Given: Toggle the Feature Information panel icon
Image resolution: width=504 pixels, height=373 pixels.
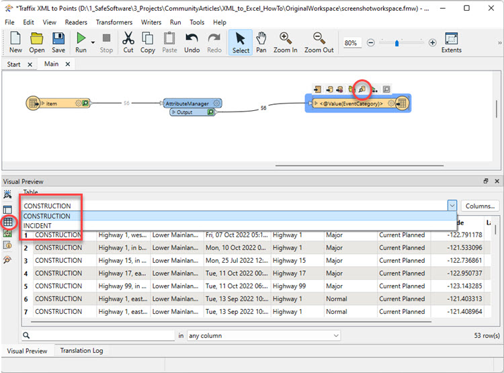Looking at the screenshot, I should 7,245.
